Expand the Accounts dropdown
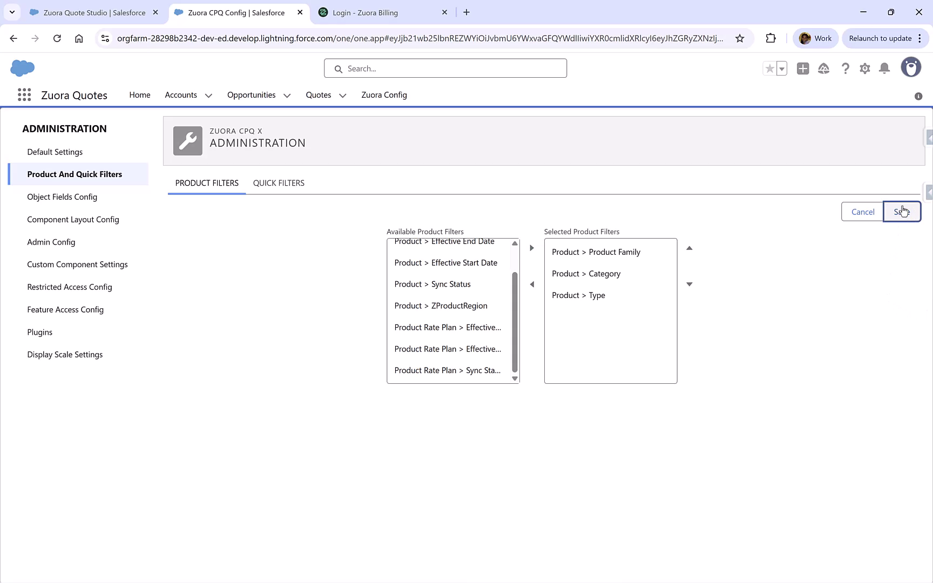The height and width of the screenshot is (583, 933). pyautogui.click(x=208, y=95)
